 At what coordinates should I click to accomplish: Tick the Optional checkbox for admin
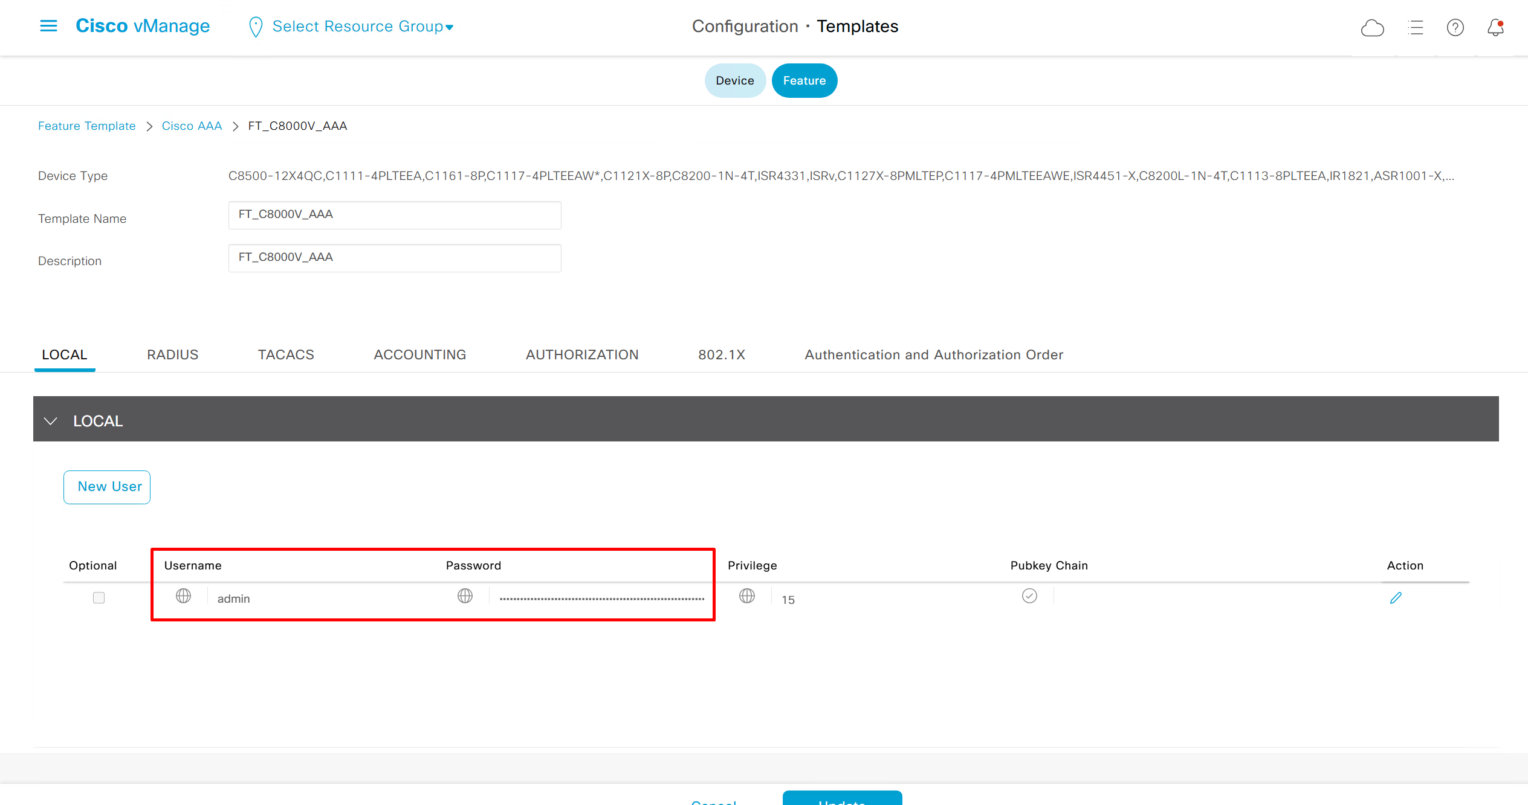pyautogui.click(x=99, y=598)
